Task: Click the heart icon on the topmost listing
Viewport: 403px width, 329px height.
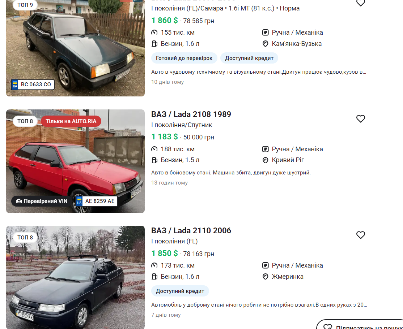Action: [x=360, y=3]
